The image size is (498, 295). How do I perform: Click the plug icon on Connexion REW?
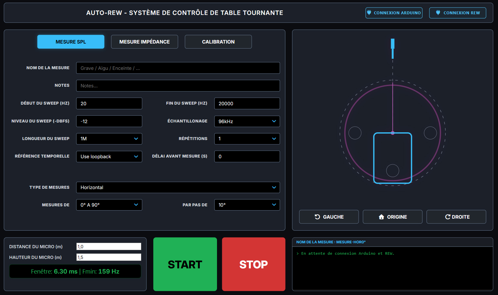[x=438, y=13]
